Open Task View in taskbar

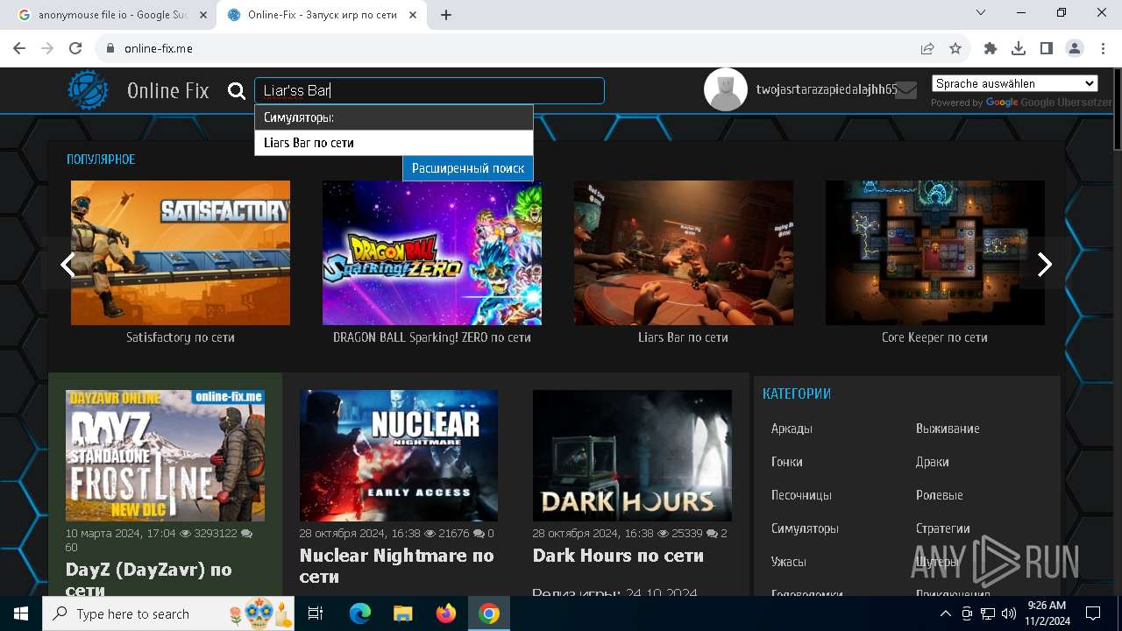click(316, 613)
